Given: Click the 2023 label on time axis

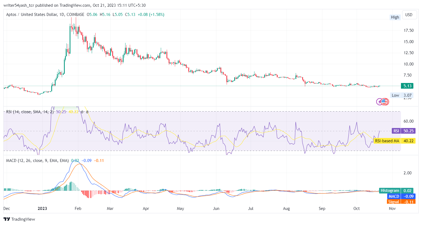Looking at the screenshot, I should point(42,209).
